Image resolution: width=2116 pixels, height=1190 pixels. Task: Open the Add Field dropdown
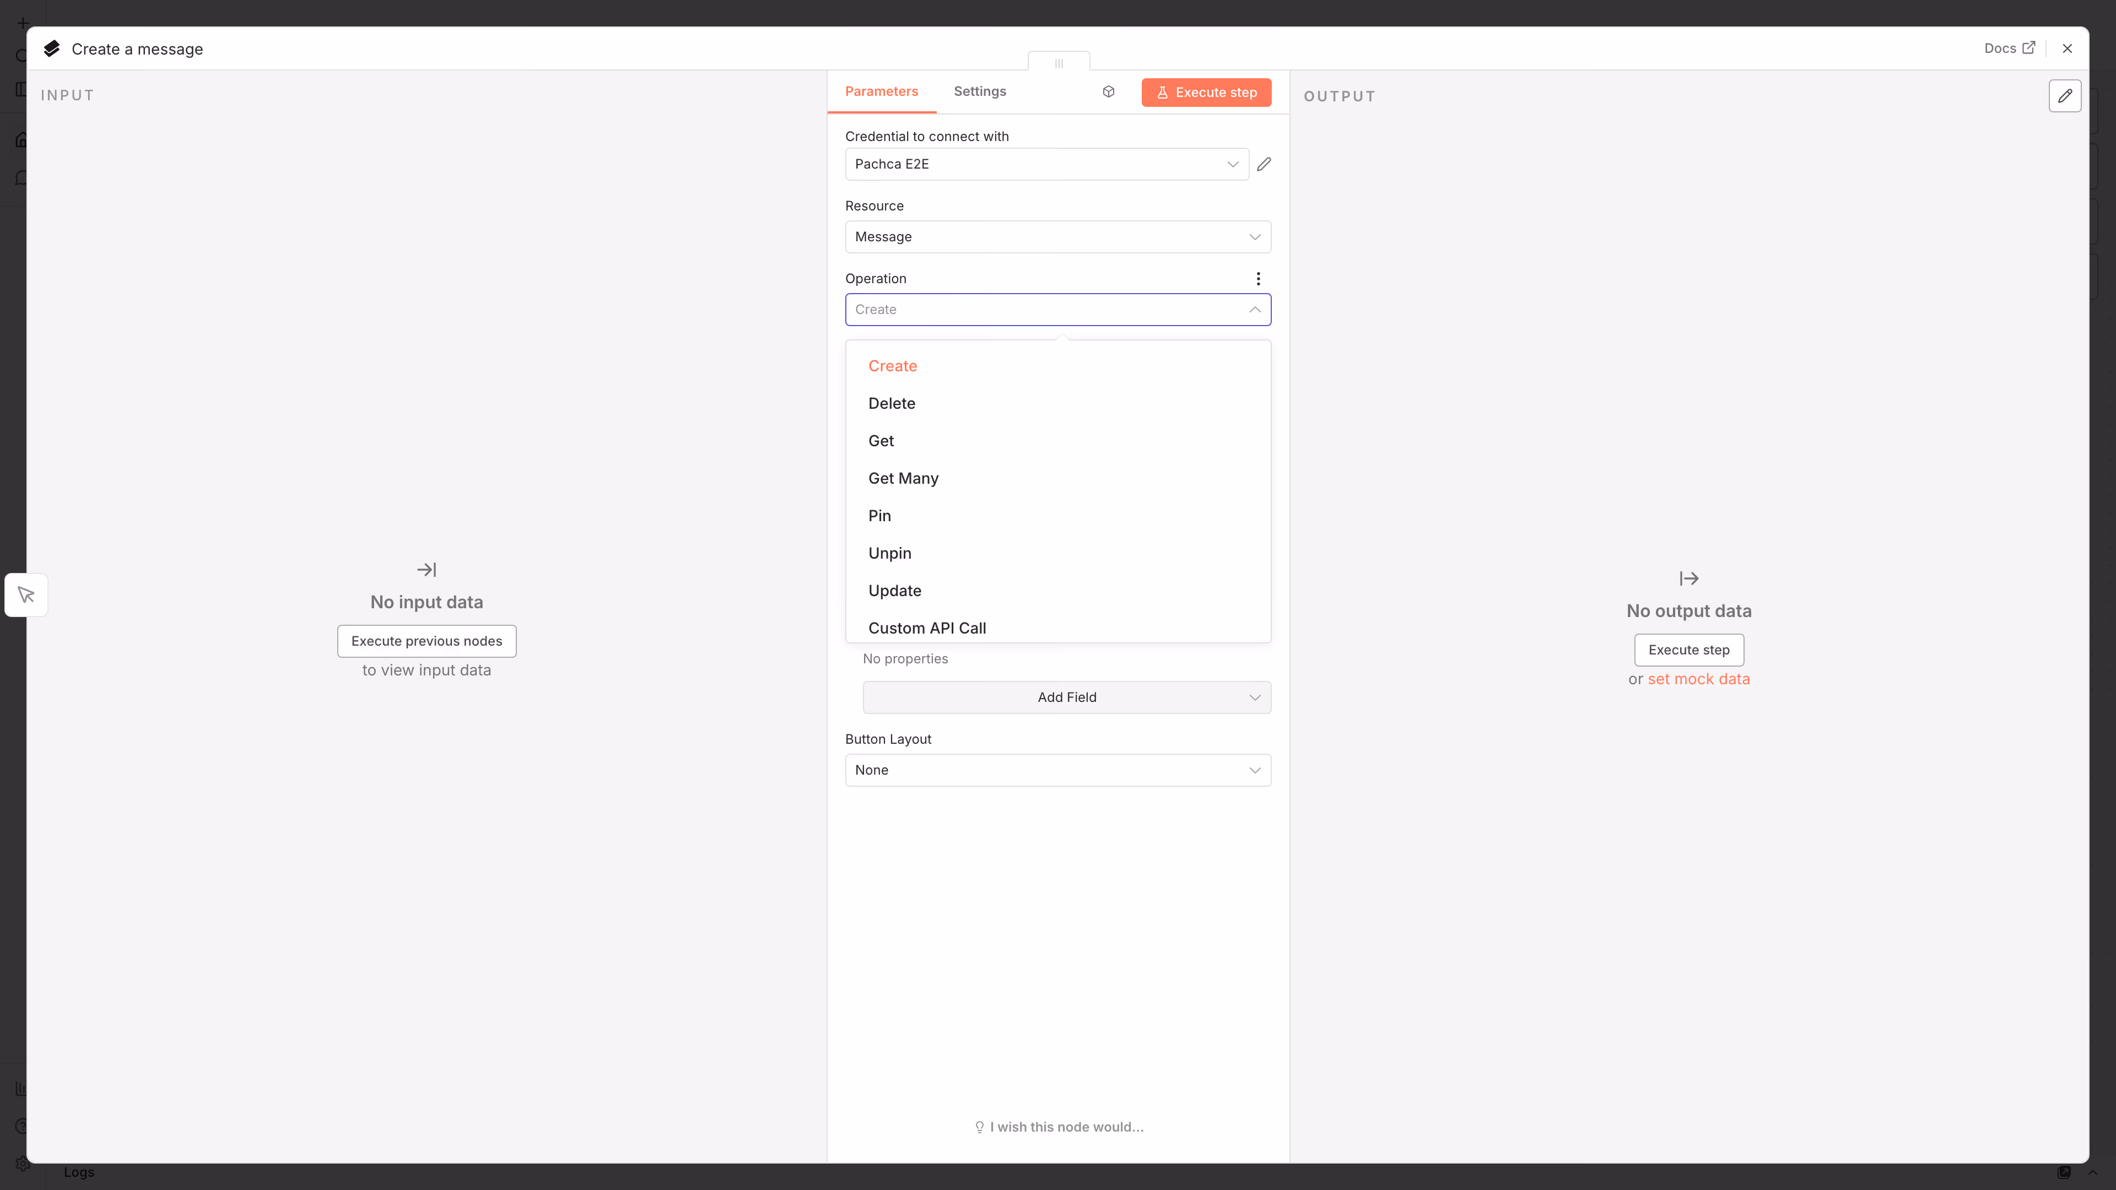point(1066,697)
